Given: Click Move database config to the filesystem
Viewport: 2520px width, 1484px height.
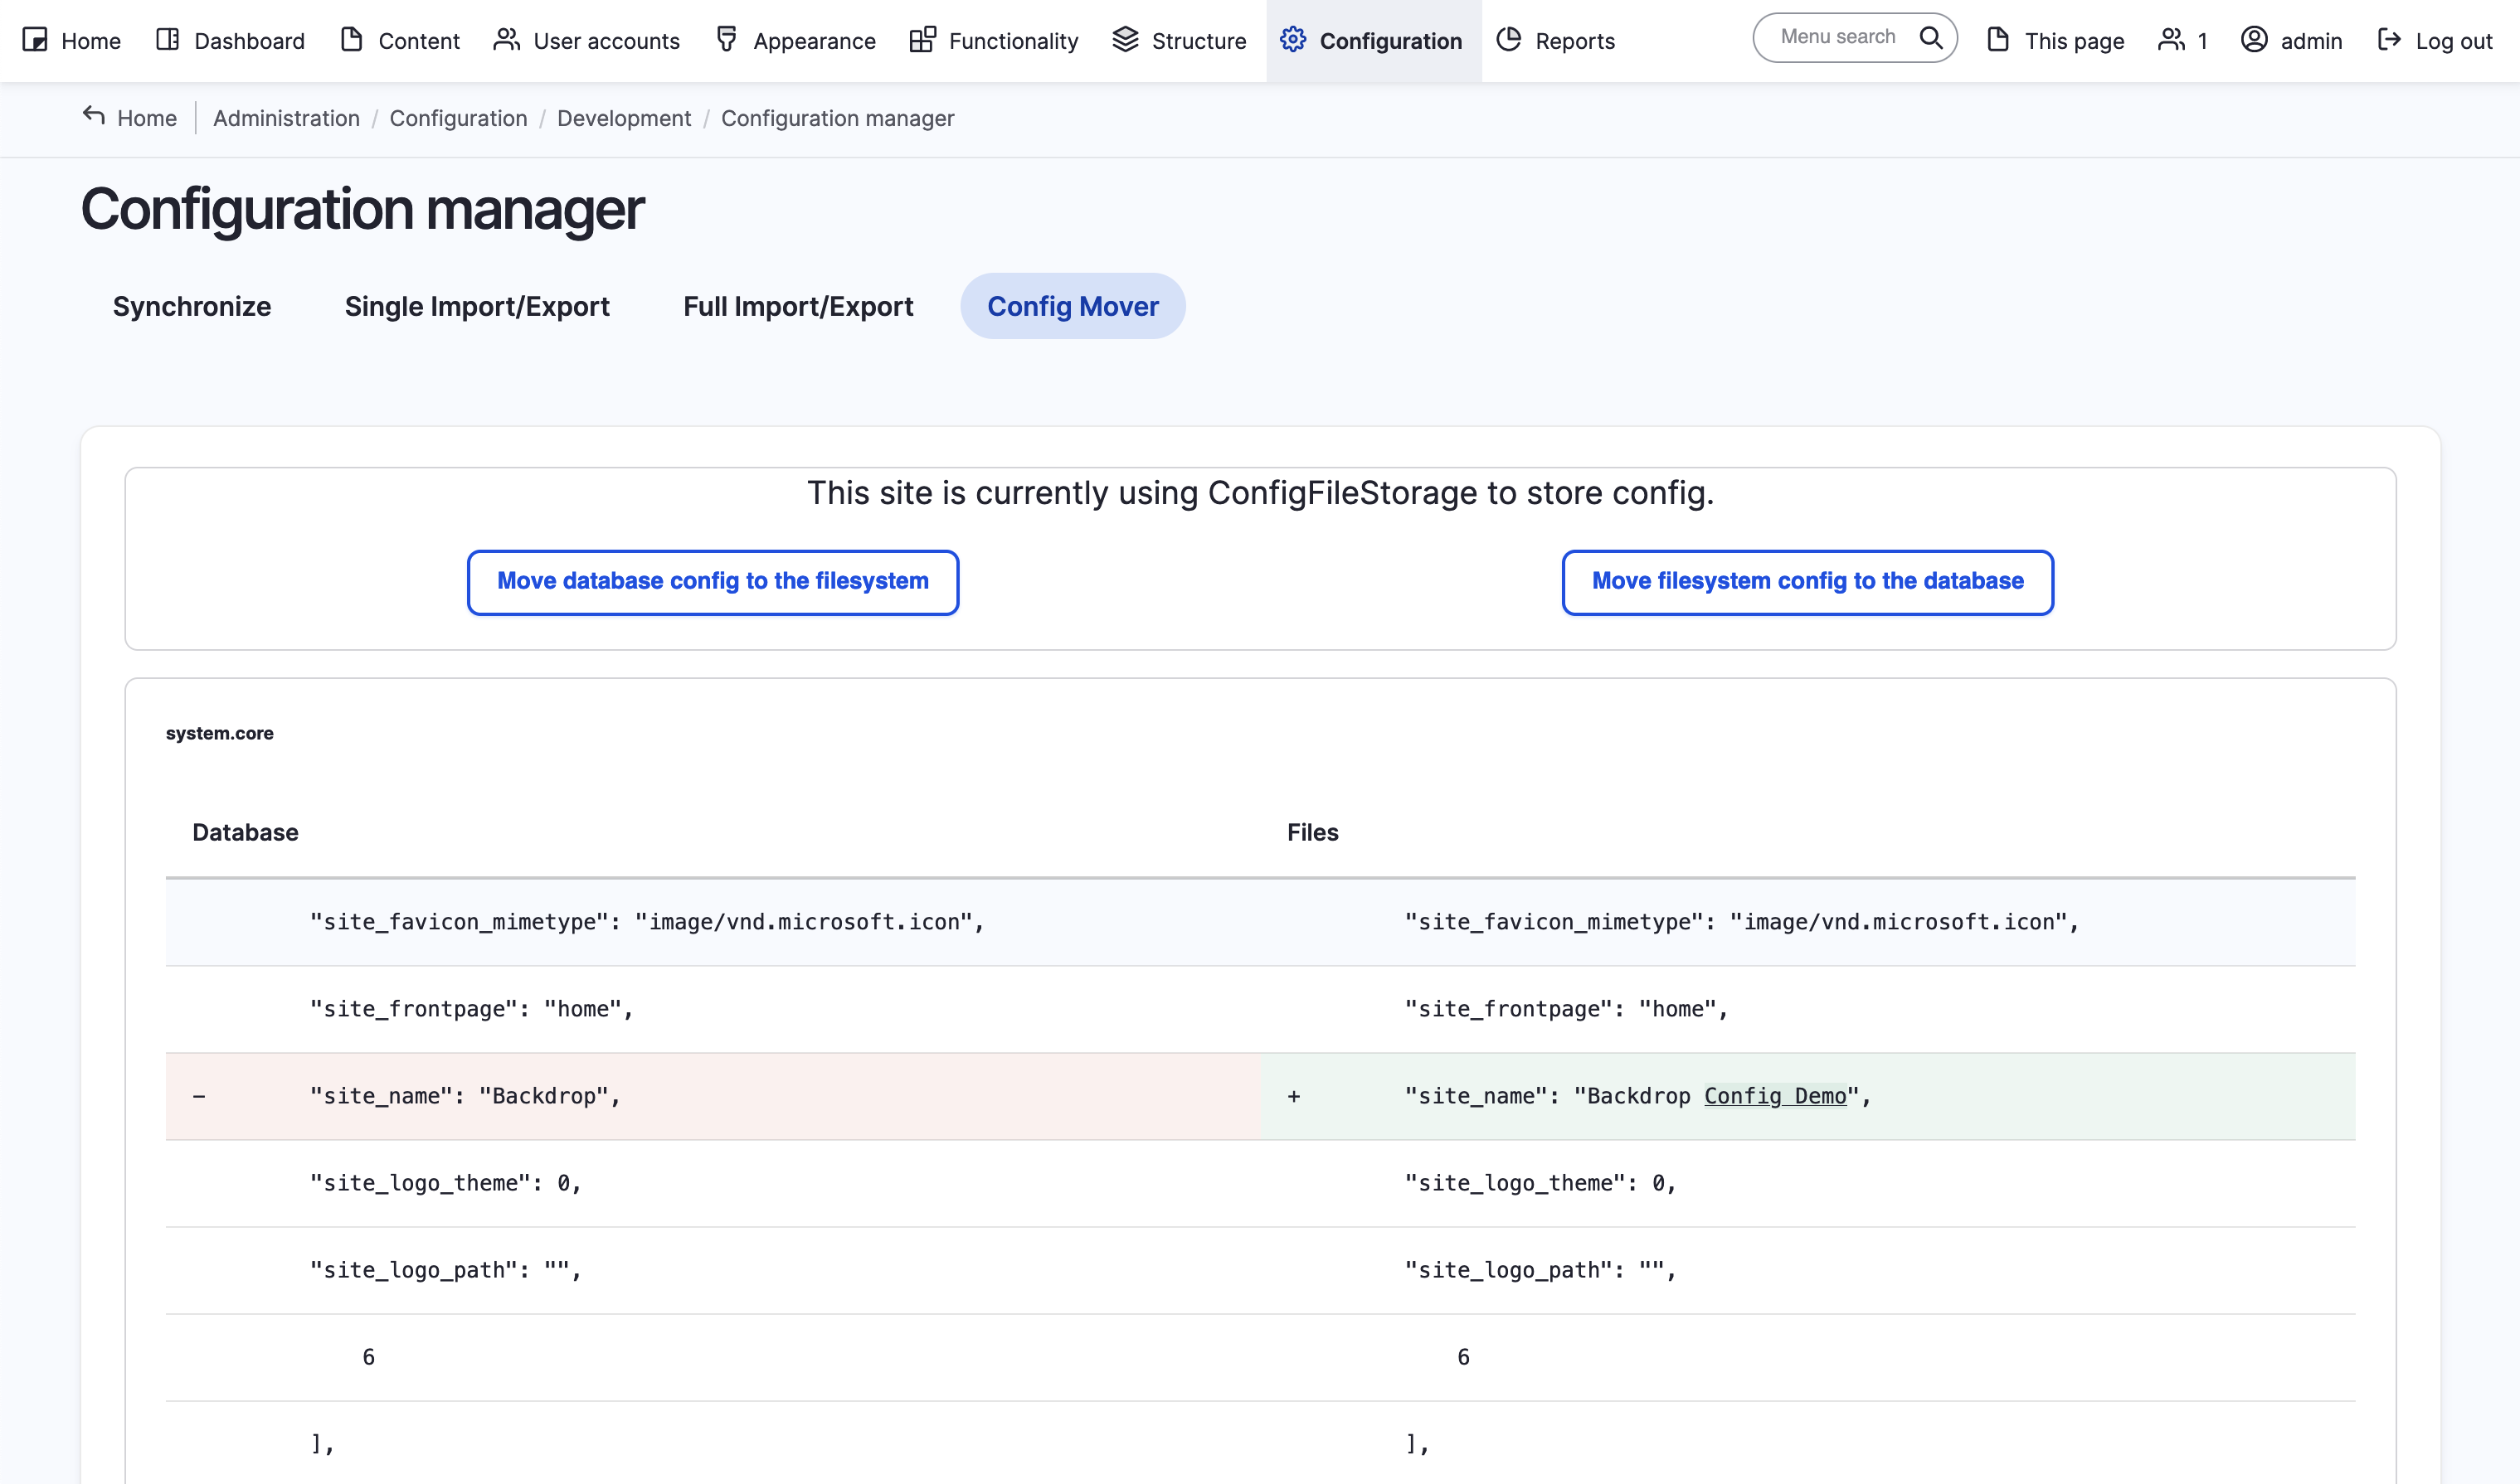Looking at the screenshot, I should (x=713, y=582).
